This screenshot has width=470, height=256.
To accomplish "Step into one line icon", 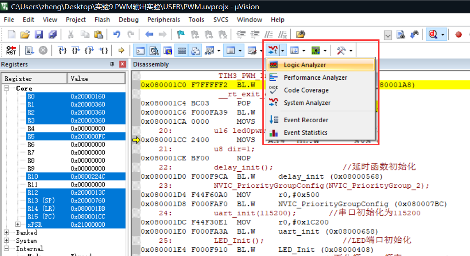I will point(62,50).
